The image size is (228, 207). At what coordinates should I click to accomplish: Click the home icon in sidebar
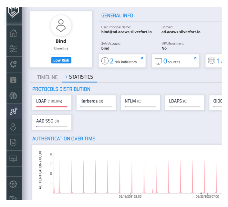tap(14, 33)
